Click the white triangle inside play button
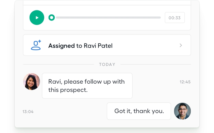The height and width of the screenshot is (133, 214). pyautogui.click(x=37, y=18)
